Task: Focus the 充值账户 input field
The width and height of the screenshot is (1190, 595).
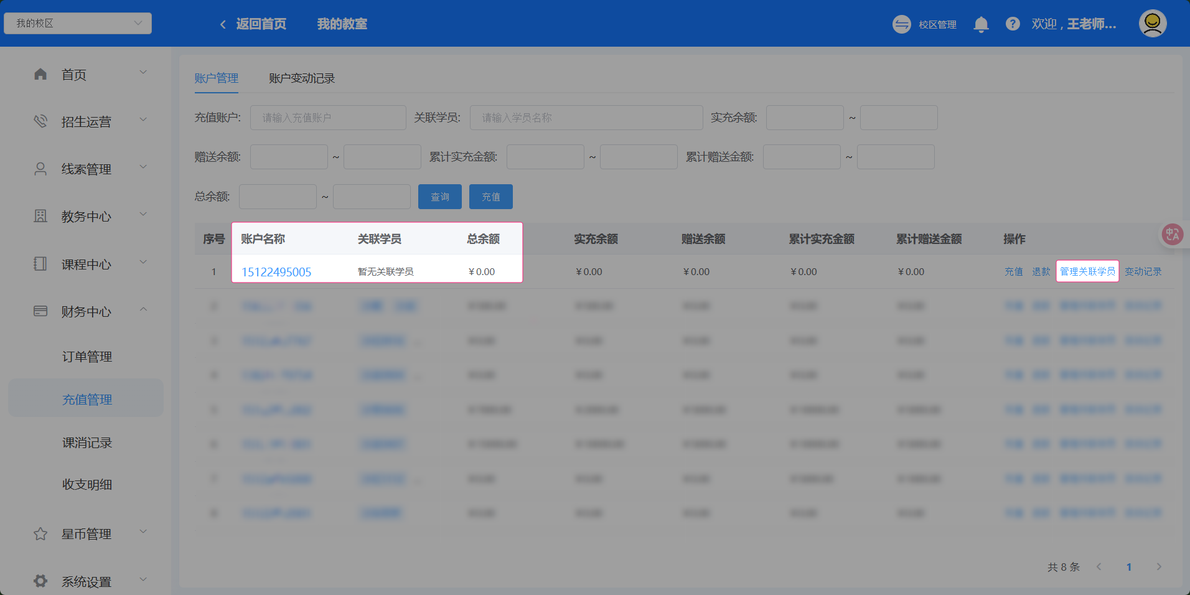Action: (x=328, y=118)
